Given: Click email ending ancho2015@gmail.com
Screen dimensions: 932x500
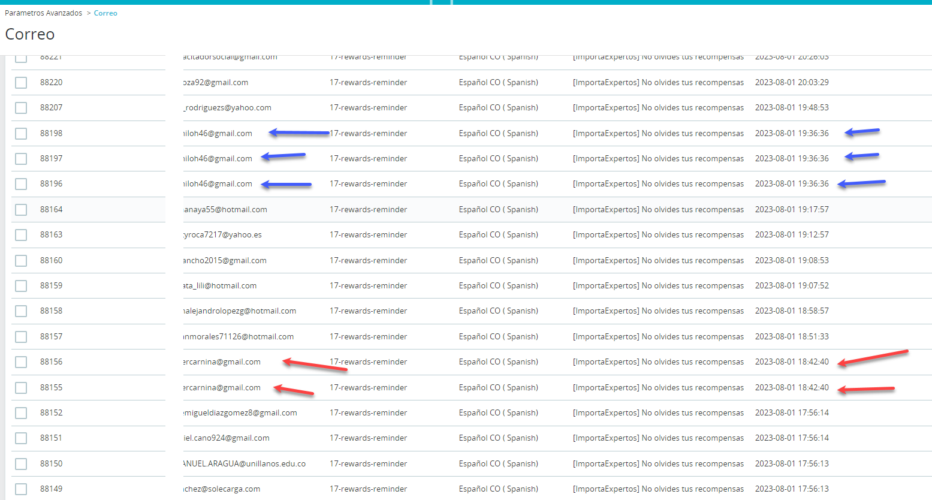Looking at the screenshot, I should [x=225, y=260].
